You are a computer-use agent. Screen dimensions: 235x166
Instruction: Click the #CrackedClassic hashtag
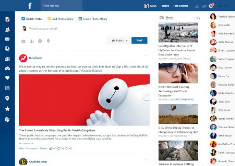[91, 70]
